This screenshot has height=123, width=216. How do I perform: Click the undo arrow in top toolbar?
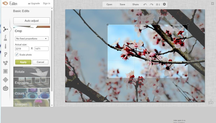(145, 4)
